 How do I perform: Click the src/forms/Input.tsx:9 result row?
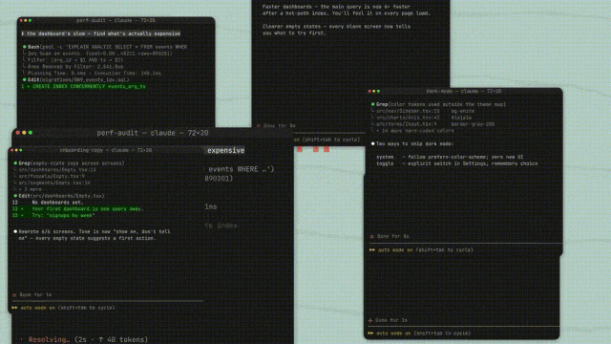pyautogui.click(x=432, y=124)
